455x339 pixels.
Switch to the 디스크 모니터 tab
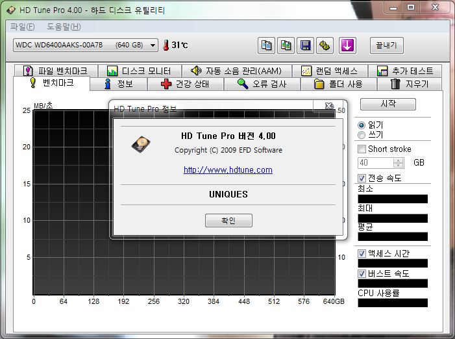click(140, 71)
